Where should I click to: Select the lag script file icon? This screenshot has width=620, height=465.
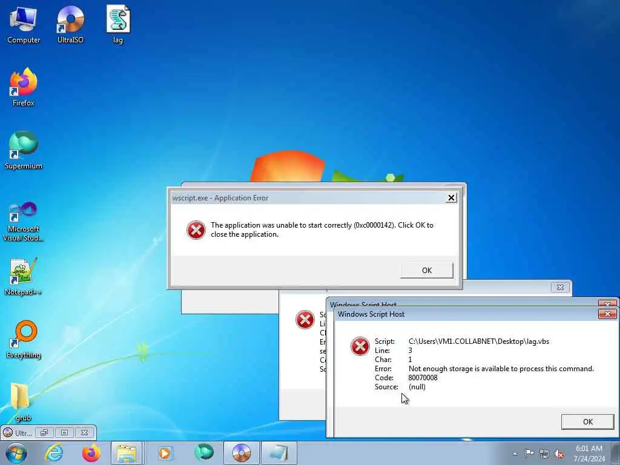pos(118,24)
